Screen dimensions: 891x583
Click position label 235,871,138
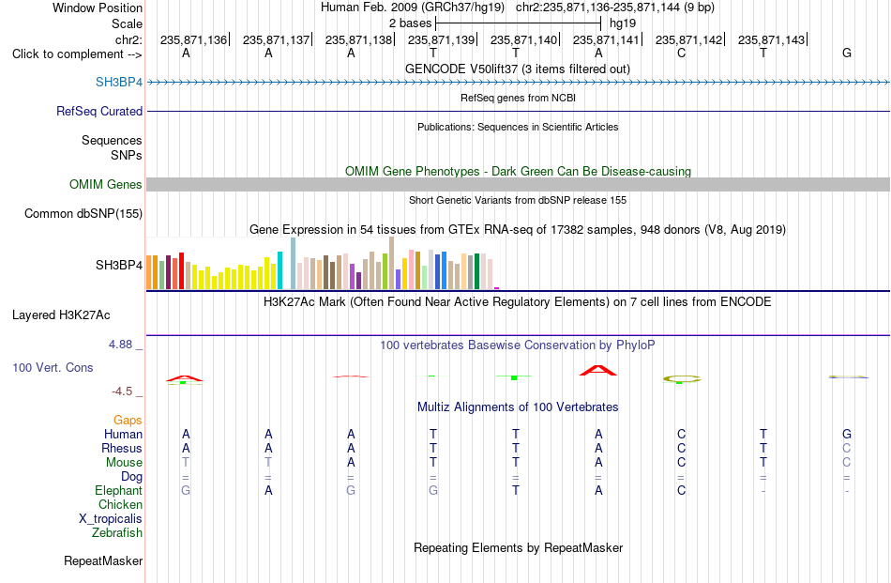[358, 39]
